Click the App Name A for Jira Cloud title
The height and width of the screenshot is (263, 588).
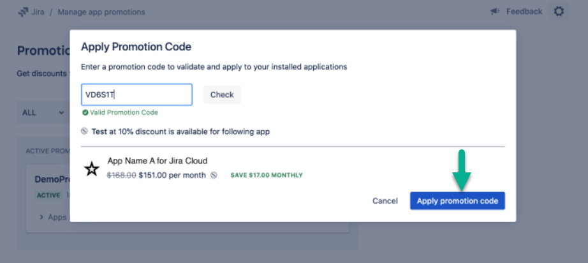(x=157, y=161)
